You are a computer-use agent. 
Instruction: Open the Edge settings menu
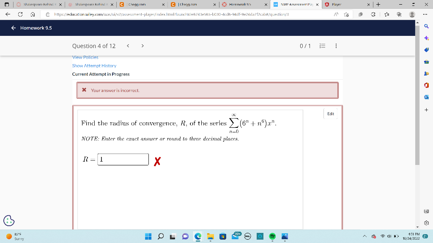425,14
